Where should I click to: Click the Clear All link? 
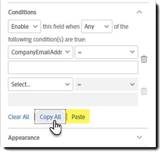point(19,117)
